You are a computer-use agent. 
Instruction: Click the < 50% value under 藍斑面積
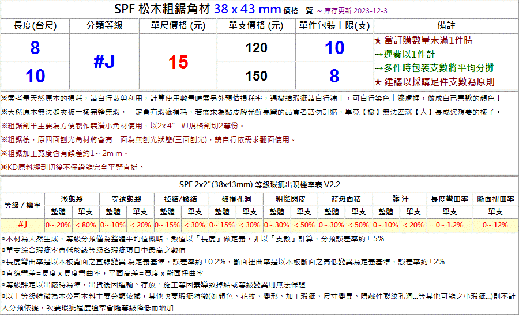click(x=359, y=225)
